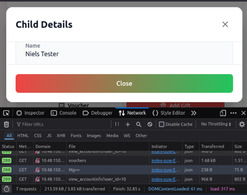Viewport: 247px width, 195px height.
Task: Click the 238 B transferred cell
Action: tap(207, 170)
